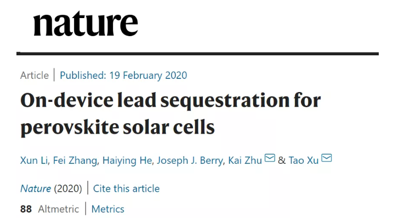Click the Published: 19 February 2020 date
This screenshot has width=393, height=218.
coord(123,76)
